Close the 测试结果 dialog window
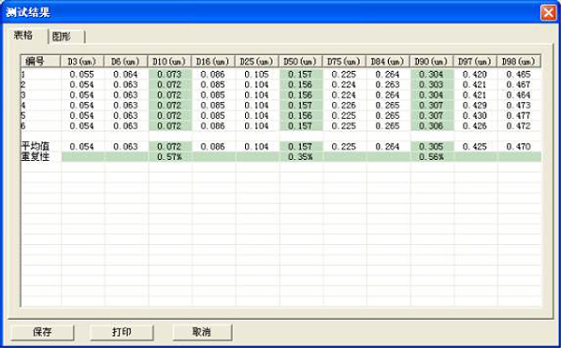The height and width of the screenshot is (348, 561). [x=548, y=13]
